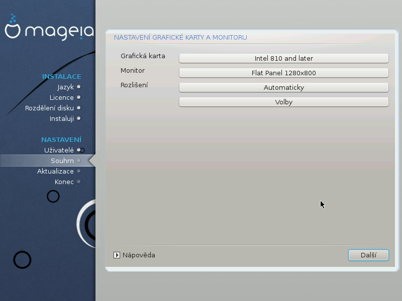Click the Aktualizace step indicator dot
Screen dimensions: 402x301
click(x=78, y=171)
